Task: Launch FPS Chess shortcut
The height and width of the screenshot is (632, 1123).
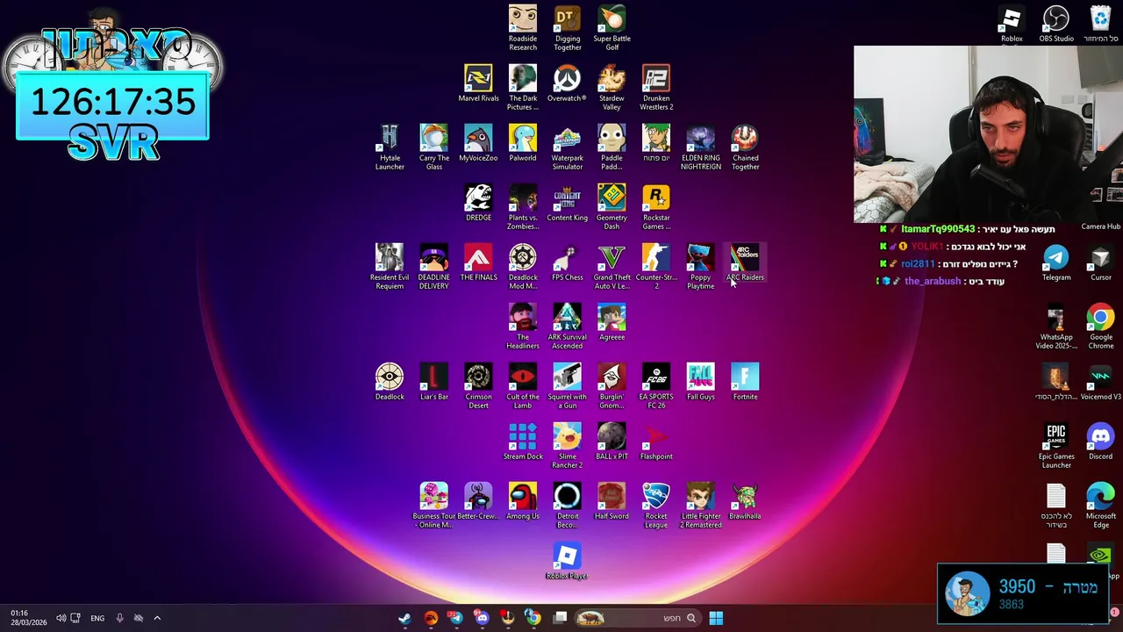Action: point(568,262)
